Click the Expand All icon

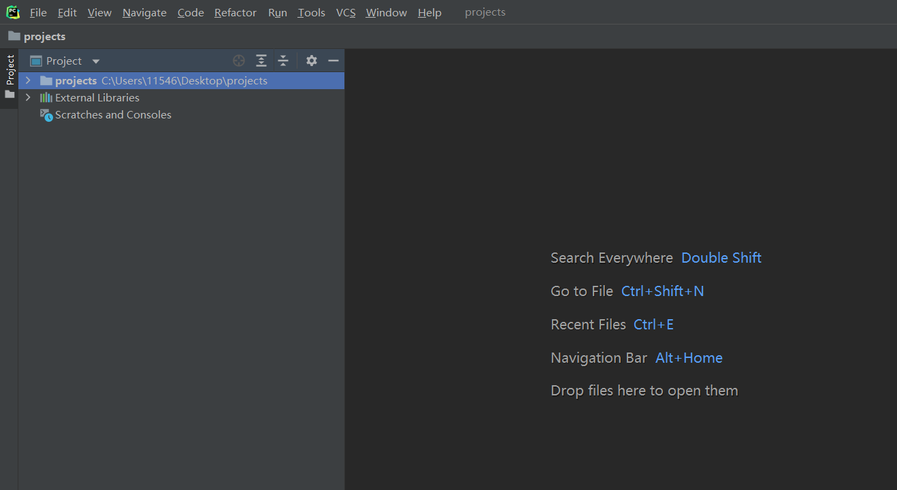[261, 61]
